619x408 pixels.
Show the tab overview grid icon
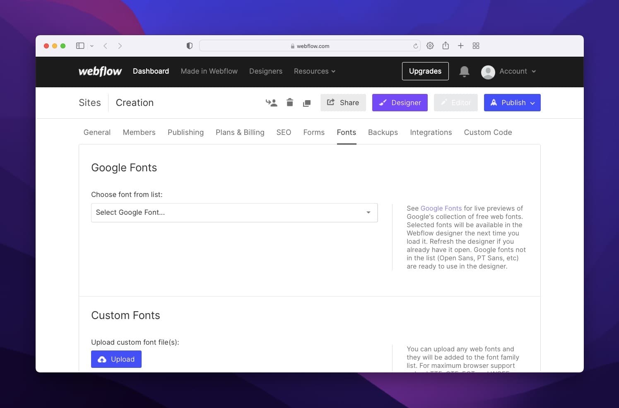pyautogui.click(x=476, y=46)
